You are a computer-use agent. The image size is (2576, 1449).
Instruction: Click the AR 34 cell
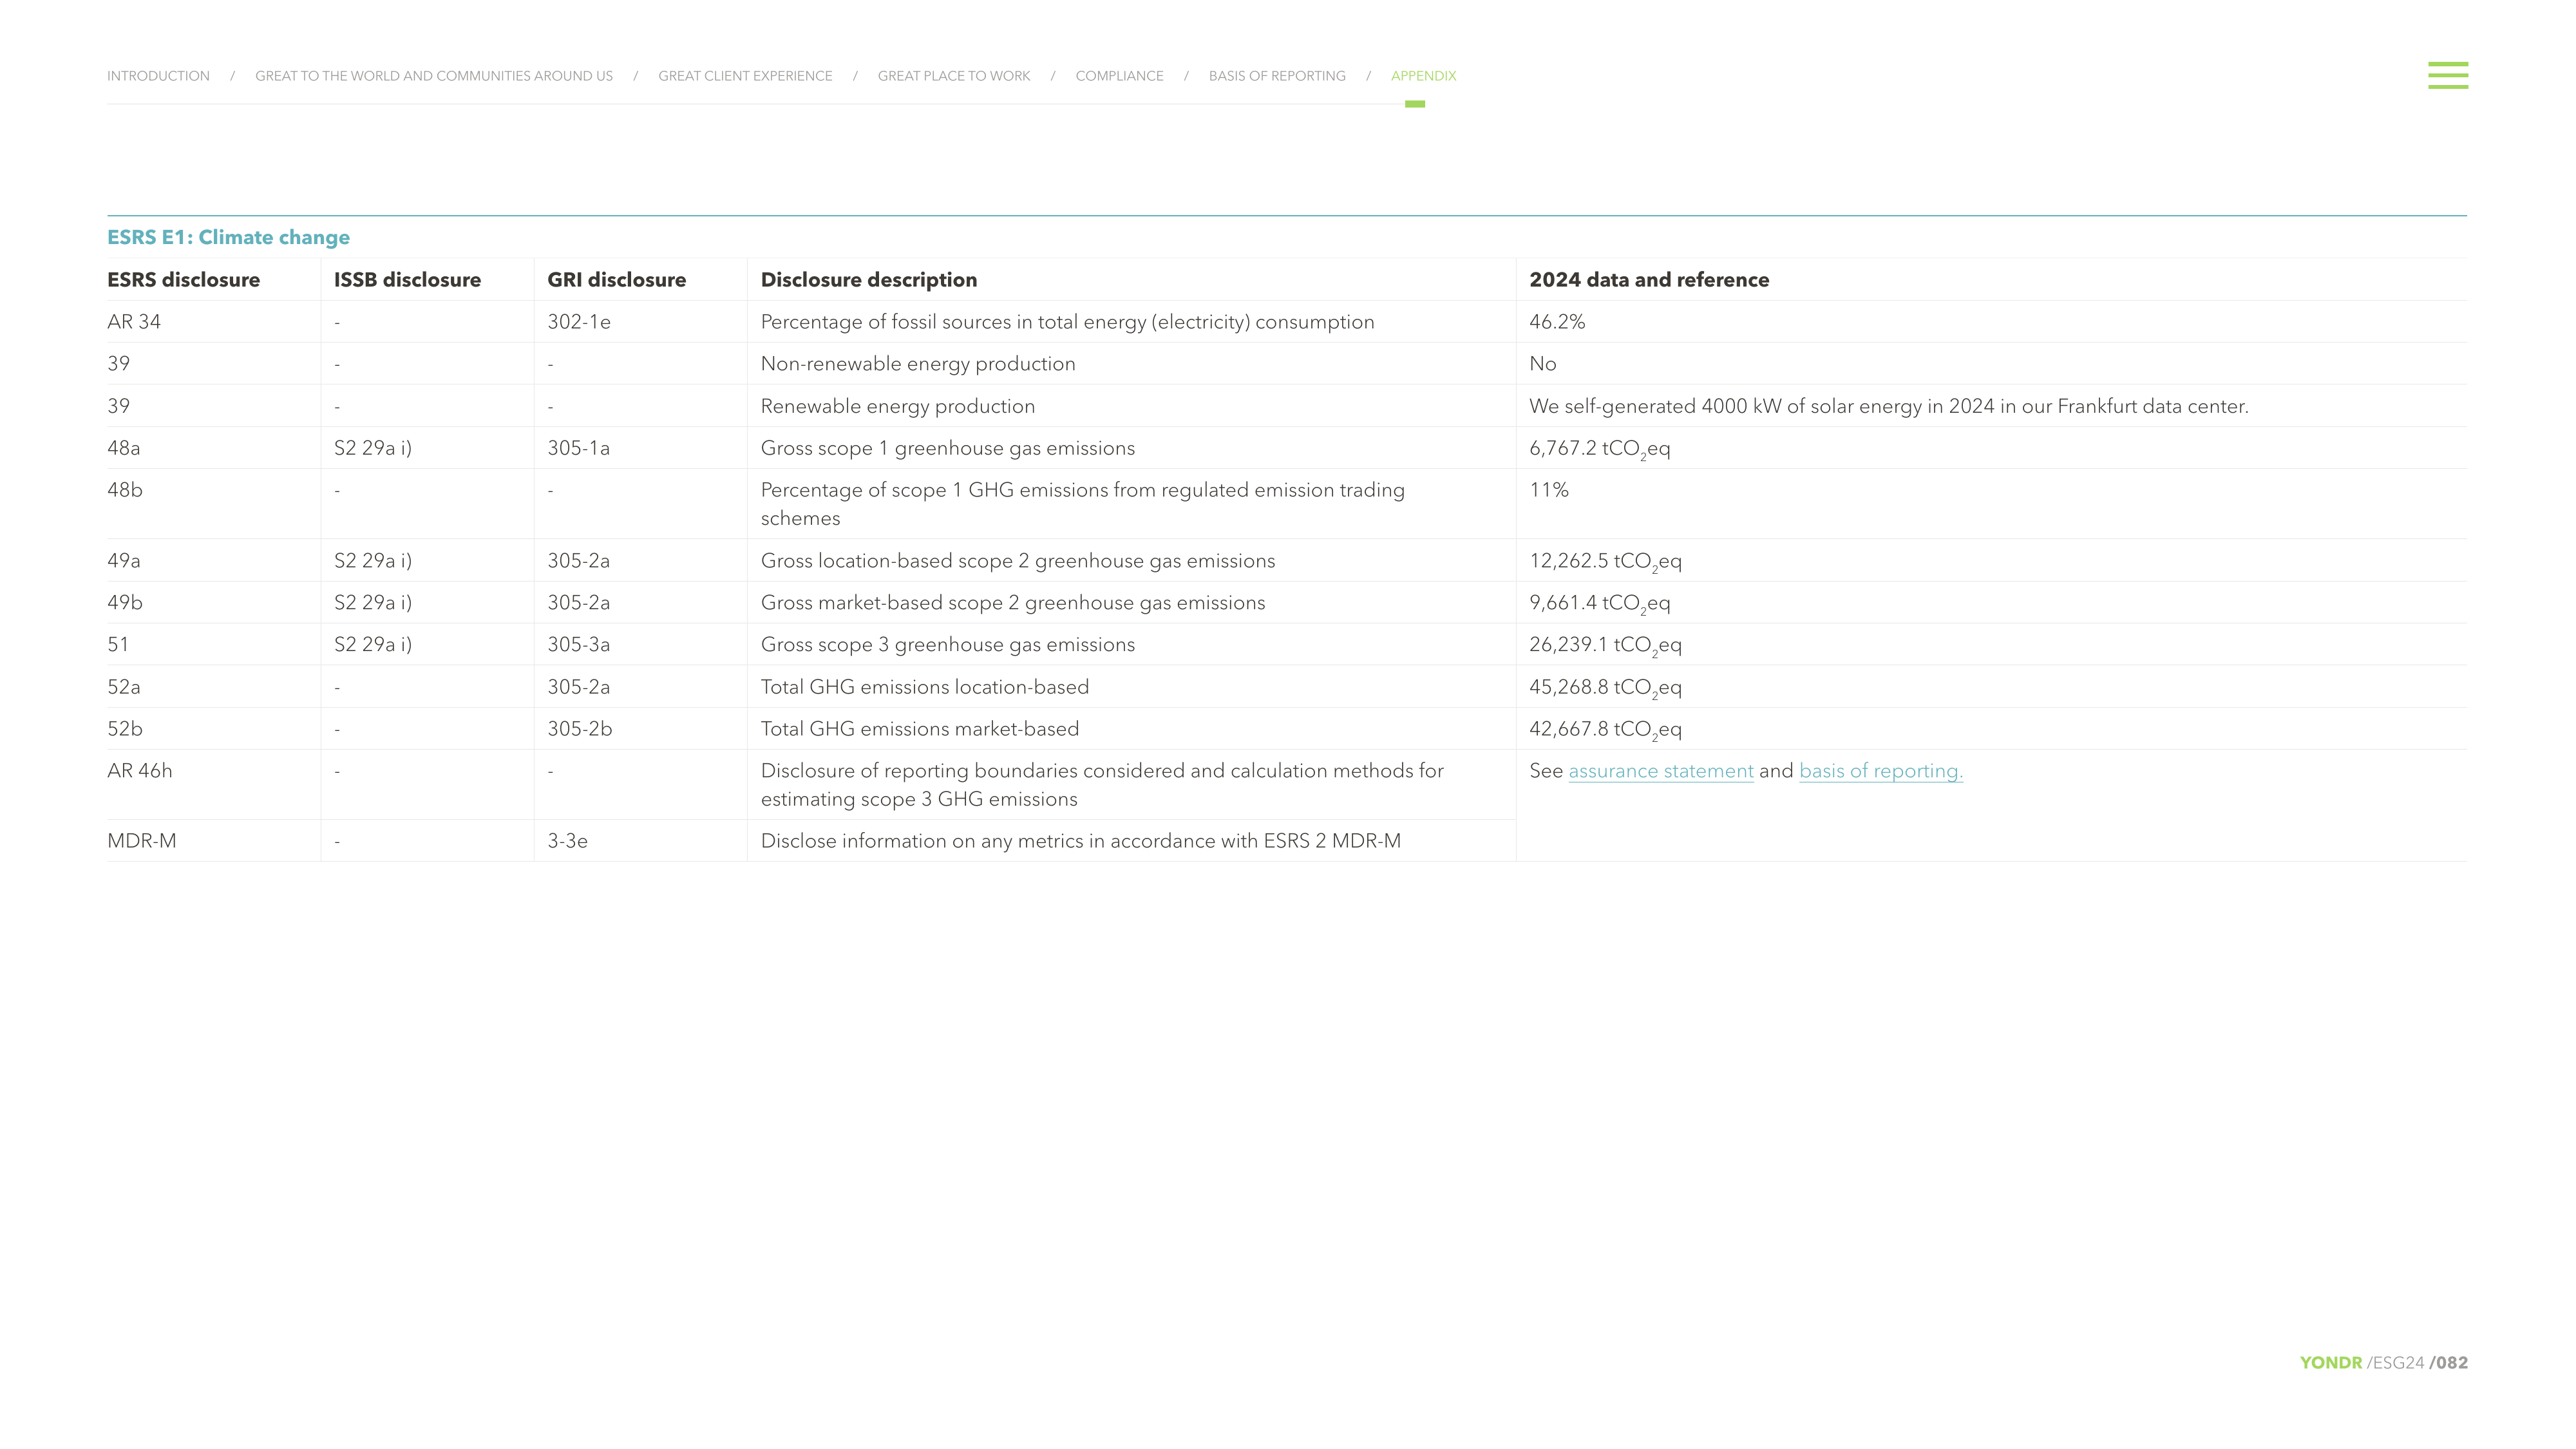(134, 322)
